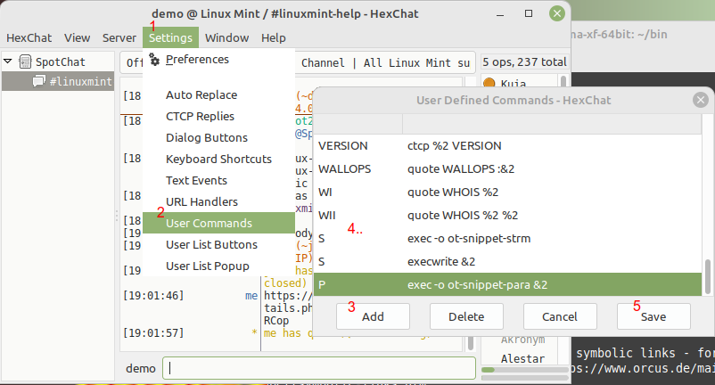Select the WALLOPS command row
This screenshot has width=715, height=385.
[x=507, y=169]
